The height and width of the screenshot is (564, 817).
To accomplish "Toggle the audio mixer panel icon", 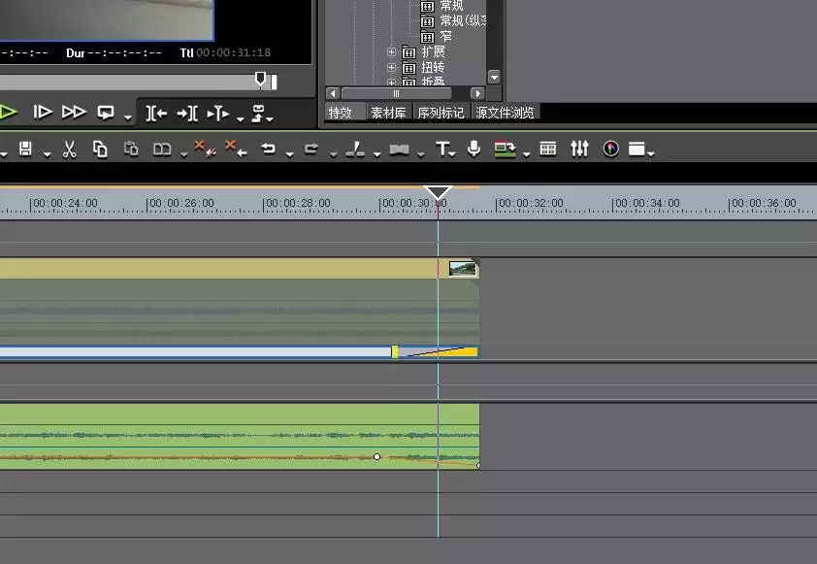I will [579, 149].
